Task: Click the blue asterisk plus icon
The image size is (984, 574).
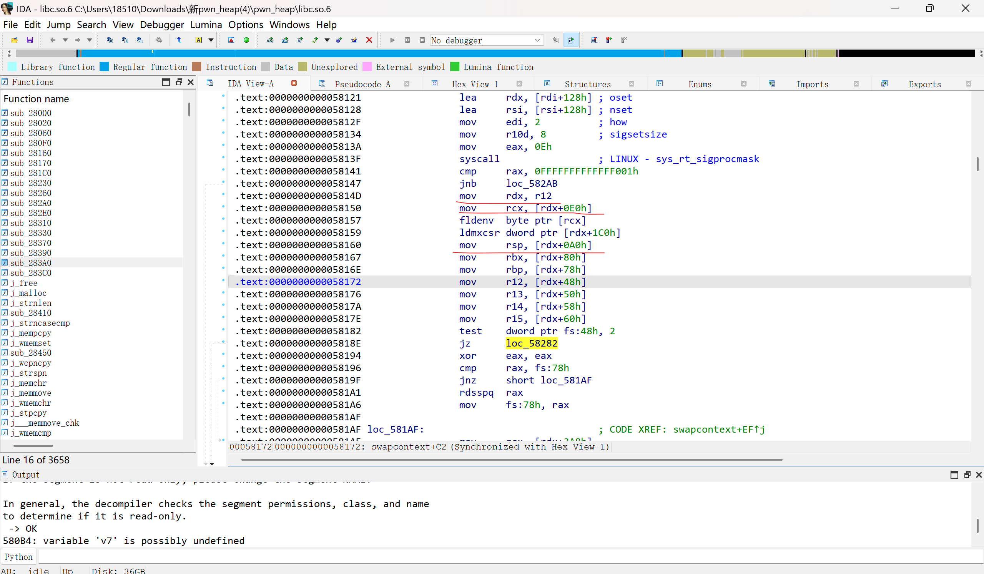Action: (x=339, y=40)
